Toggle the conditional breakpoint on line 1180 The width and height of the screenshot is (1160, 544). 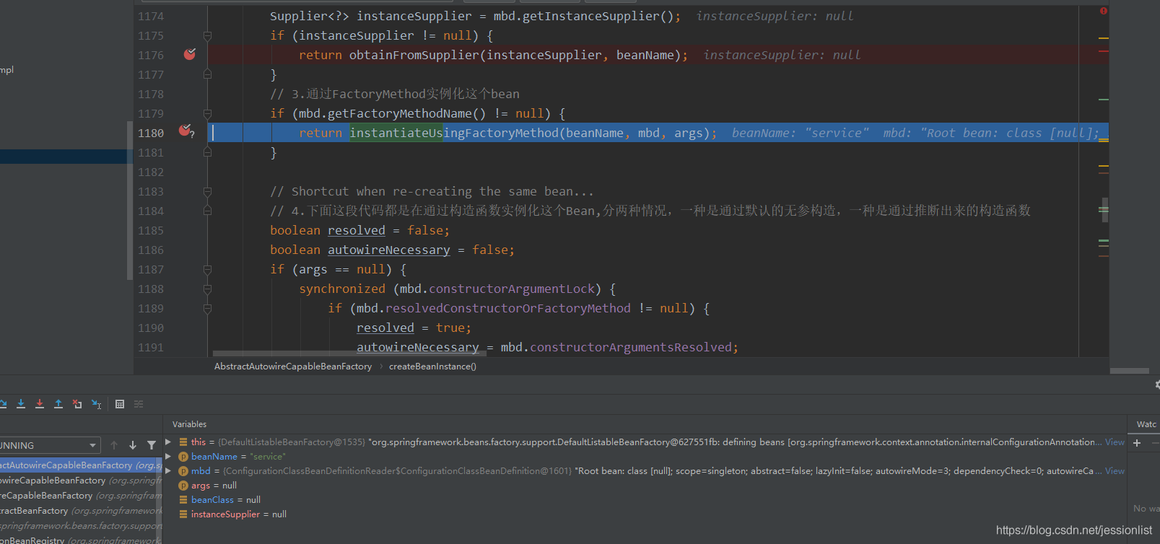(x=186, y=131)
